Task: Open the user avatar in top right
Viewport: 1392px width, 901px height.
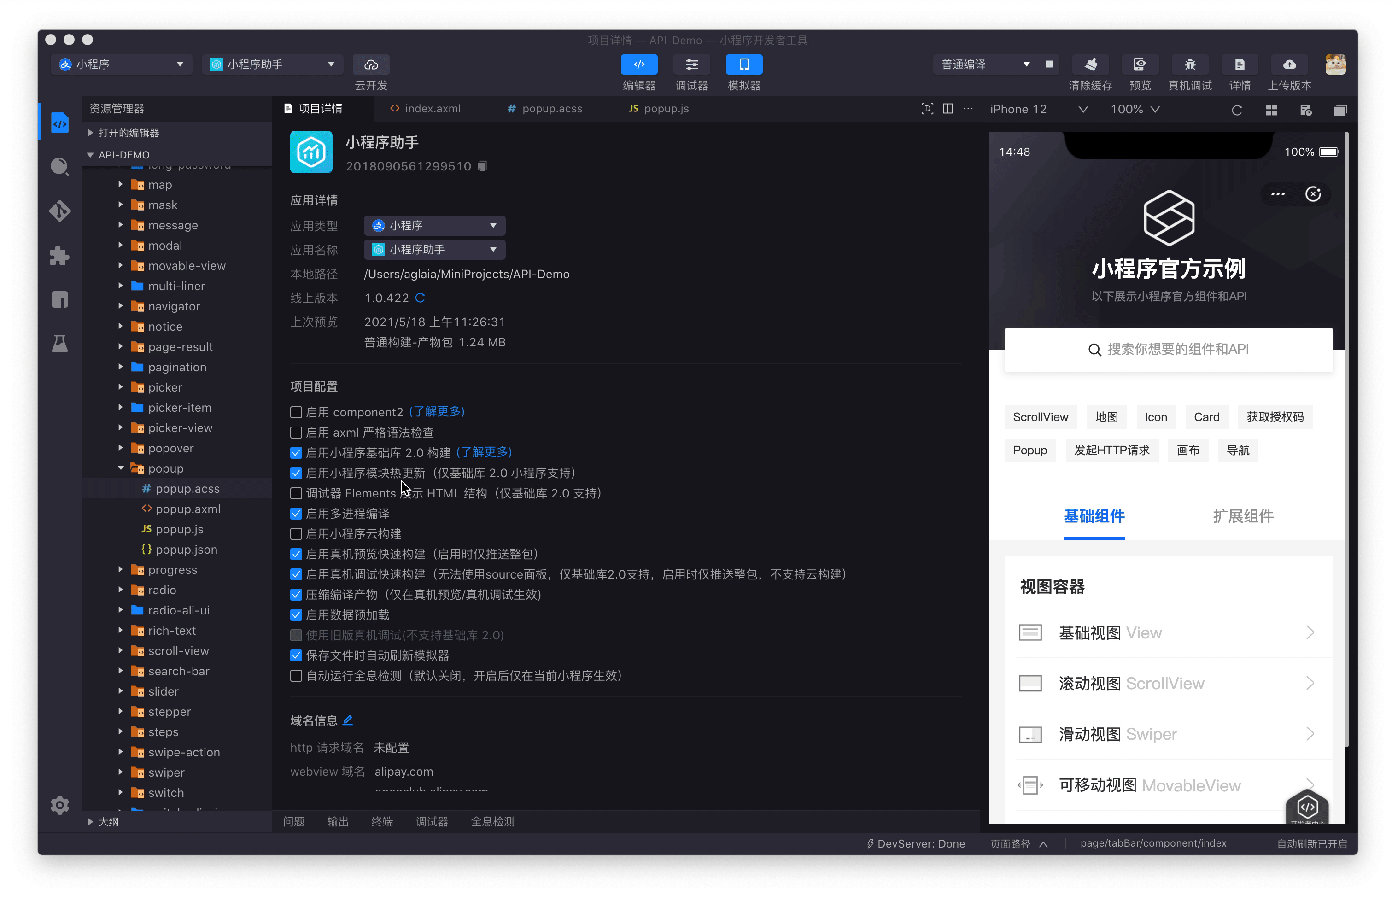Action: (1335, 64)
